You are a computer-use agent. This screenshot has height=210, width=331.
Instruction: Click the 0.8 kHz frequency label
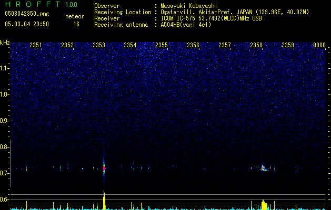[x=5, y=147]
